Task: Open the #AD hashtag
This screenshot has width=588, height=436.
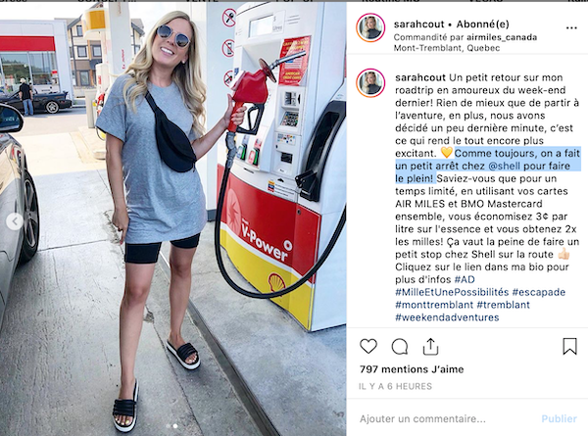Action: 465,279
